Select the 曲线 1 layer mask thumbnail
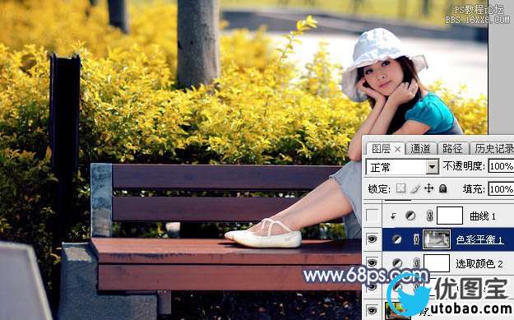This screenshot has width=514, height=320. (x=450, y=216)
